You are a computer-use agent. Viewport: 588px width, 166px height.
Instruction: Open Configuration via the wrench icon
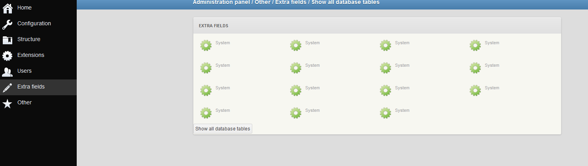click(8, 25)
